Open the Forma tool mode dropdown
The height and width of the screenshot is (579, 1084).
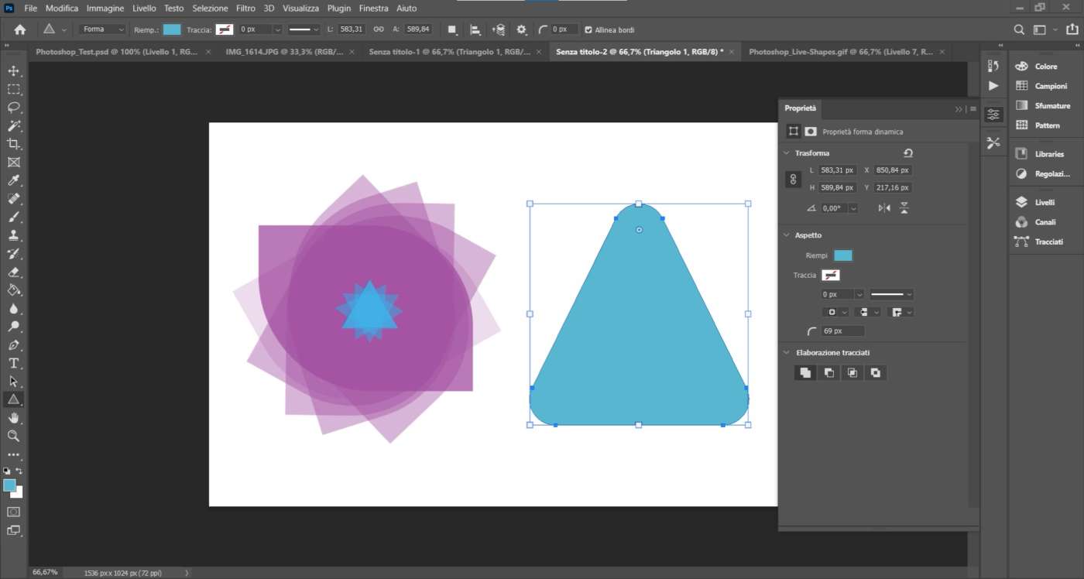pyautogui.click(x=104, y=29)
